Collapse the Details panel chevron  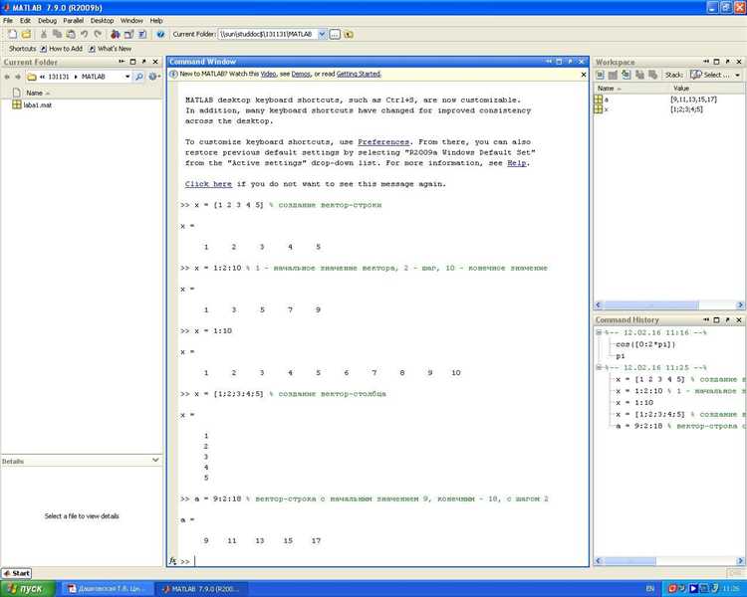click(154, 462)
